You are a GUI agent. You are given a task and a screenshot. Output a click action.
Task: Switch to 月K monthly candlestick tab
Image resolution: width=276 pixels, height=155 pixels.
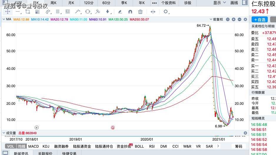click(71, 3)
